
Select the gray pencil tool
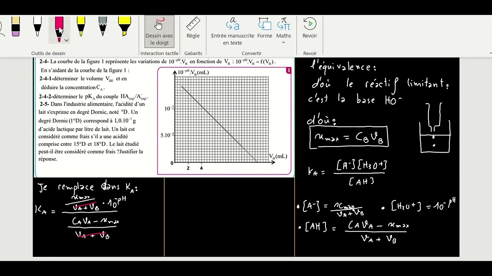tap(103, 27)
